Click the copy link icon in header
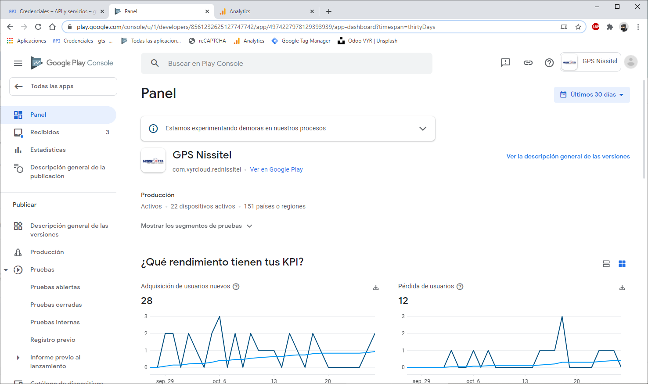Screen dimensions: 648x384 (528, 63)
